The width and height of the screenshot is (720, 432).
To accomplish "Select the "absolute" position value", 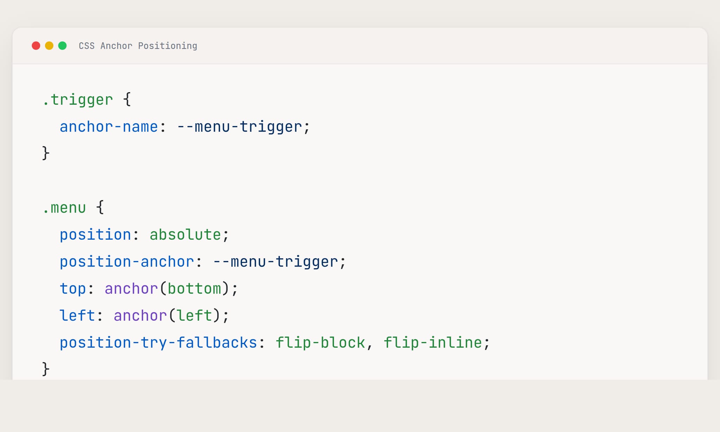I will point(185,235).
